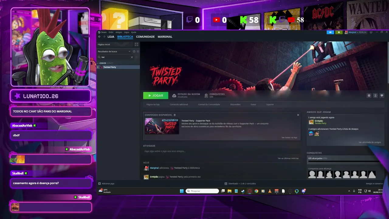The height and width of the screenshot is (219, 389).
Task: Open the Conteúdo adicional tab
Action: tap(179, 104)
